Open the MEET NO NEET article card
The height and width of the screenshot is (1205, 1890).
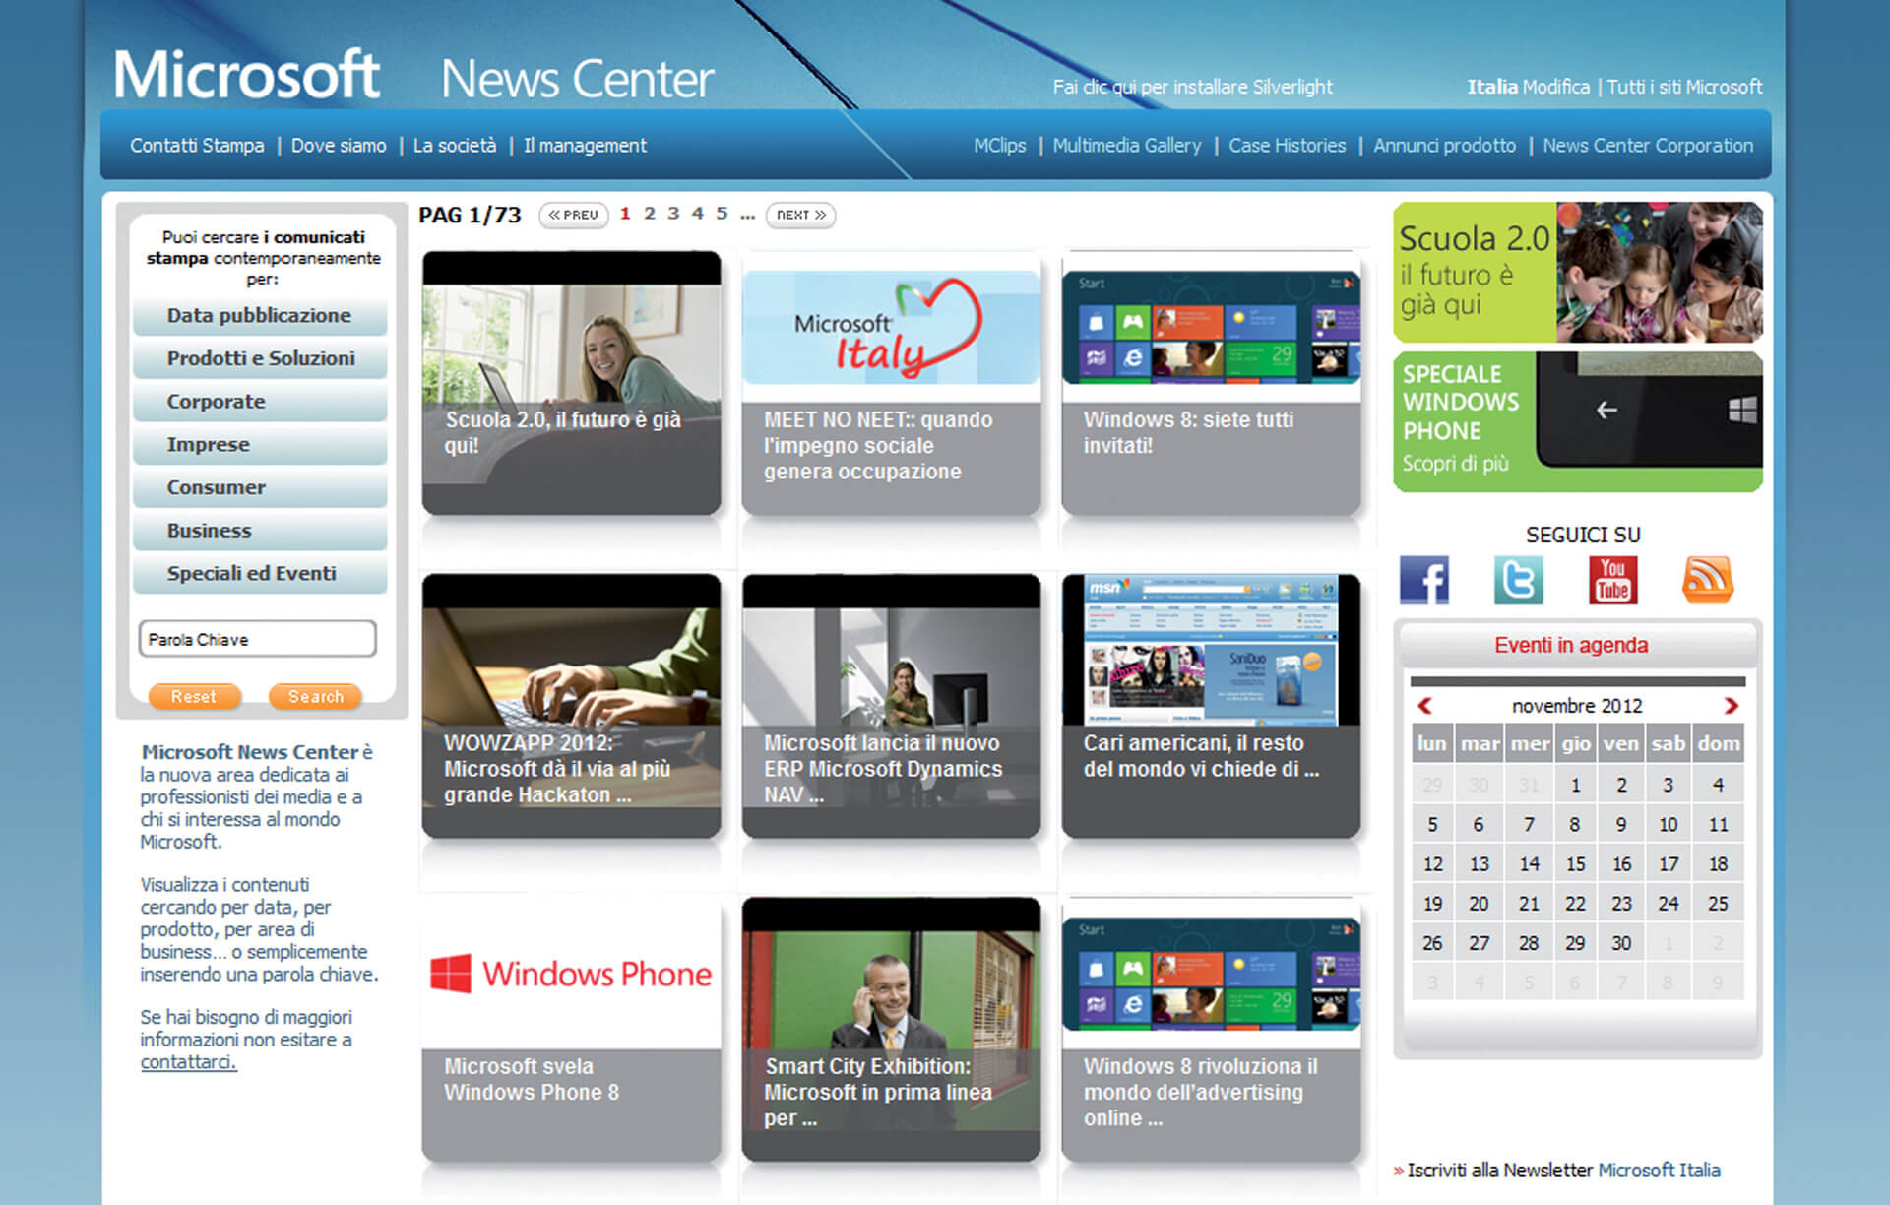[x=891, y=383]
